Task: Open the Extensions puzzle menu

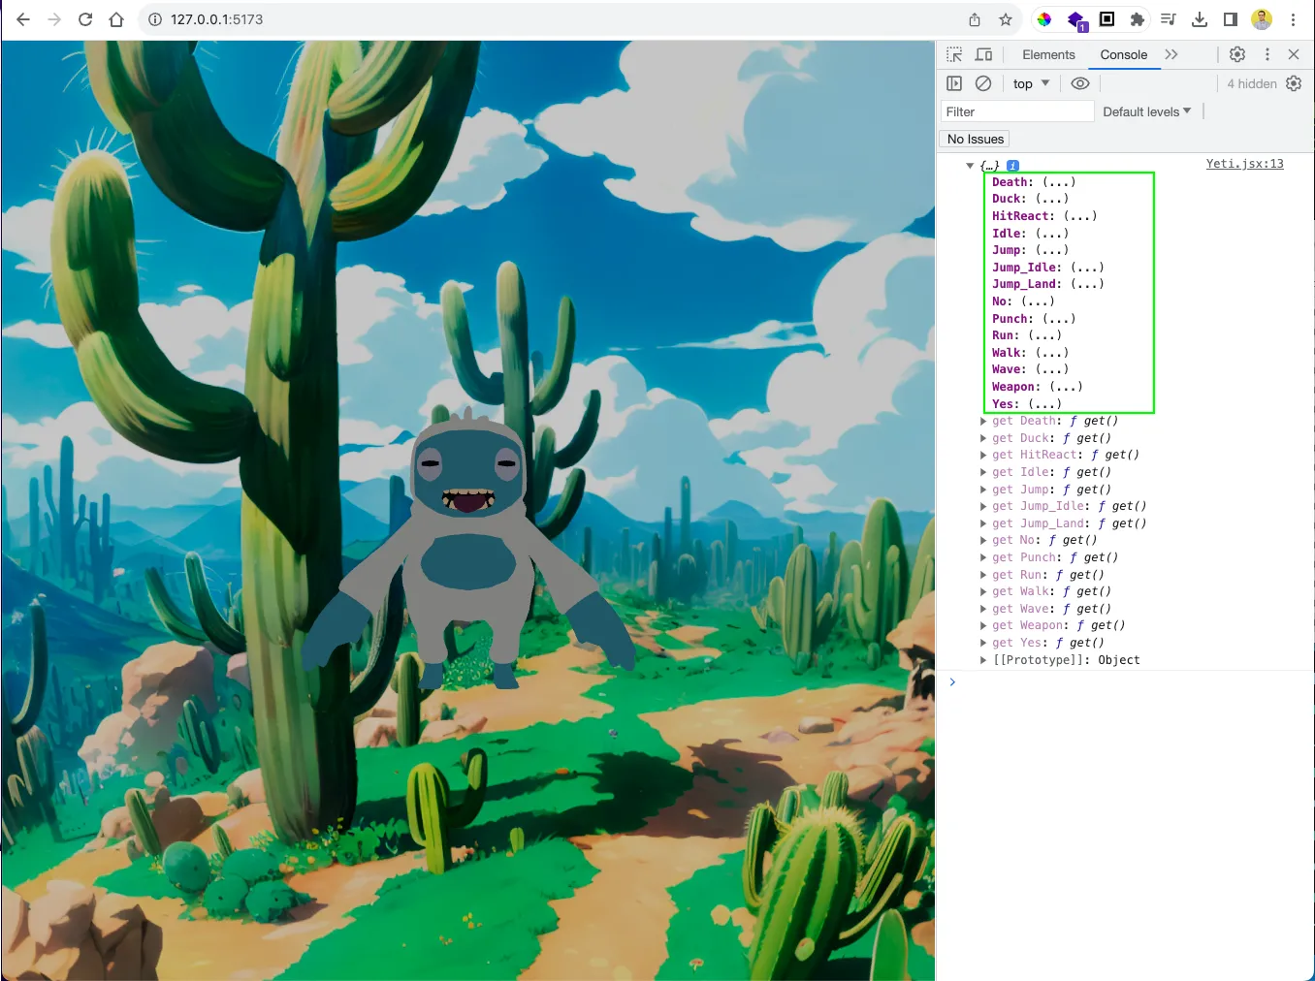Action: click(x=1138, y=19)
